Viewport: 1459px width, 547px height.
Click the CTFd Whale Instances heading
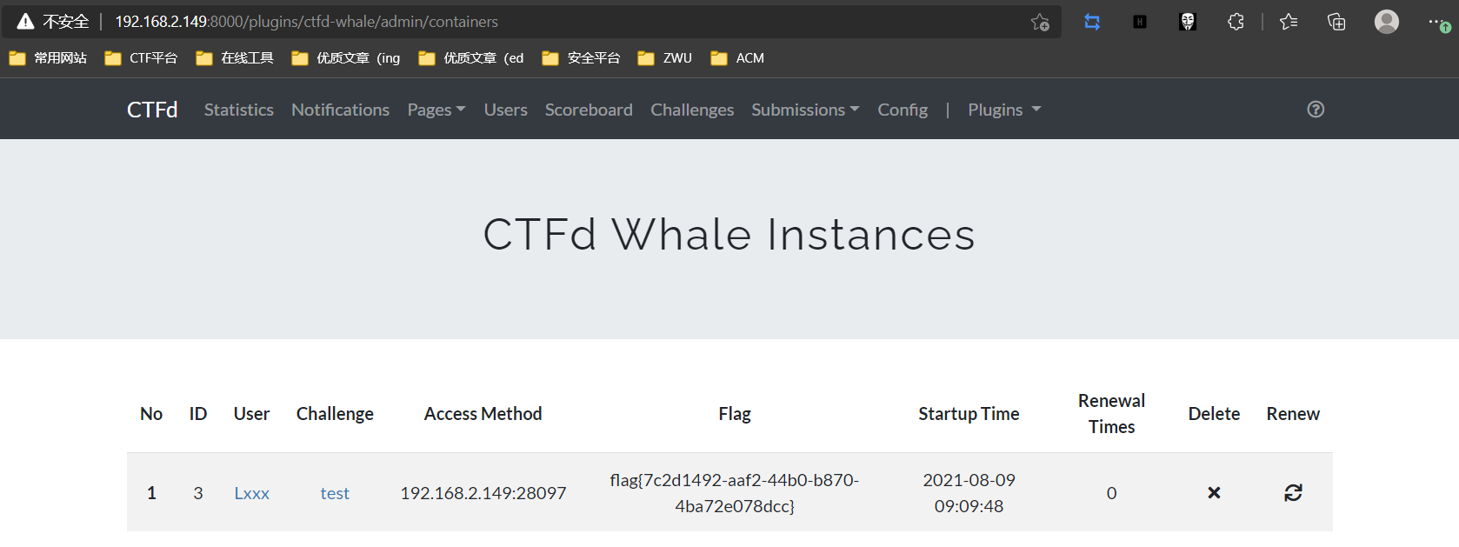click(729, 235)
